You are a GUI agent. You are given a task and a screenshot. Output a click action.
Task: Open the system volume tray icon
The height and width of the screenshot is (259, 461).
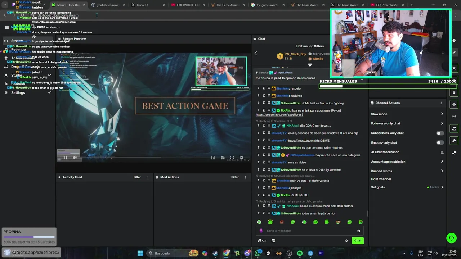[435, 253]
